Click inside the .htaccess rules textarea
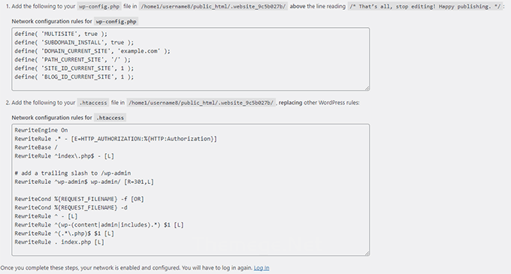 click(191, 190)
